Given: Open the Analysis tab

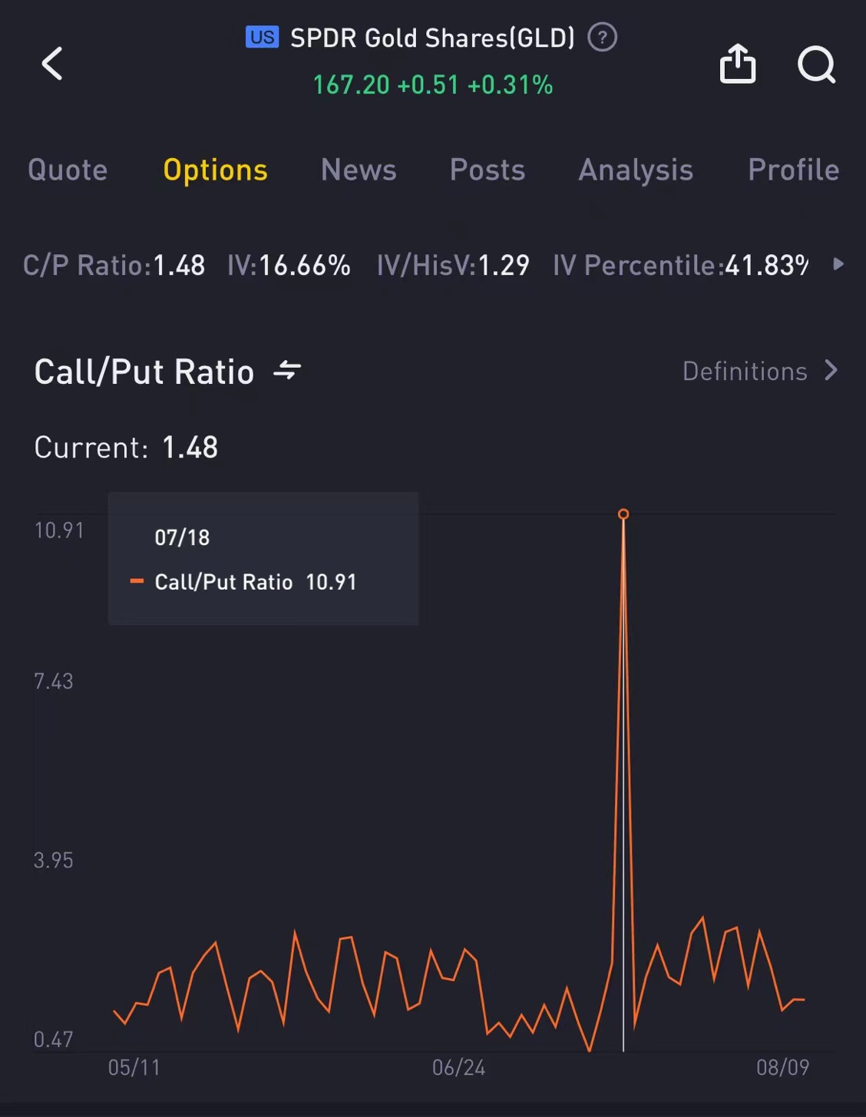Looking at the screenshot, I should (x=636, y=170).
